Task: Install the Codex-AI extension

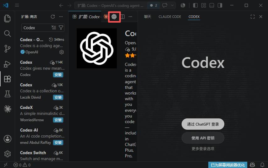Action: [58, 143]
